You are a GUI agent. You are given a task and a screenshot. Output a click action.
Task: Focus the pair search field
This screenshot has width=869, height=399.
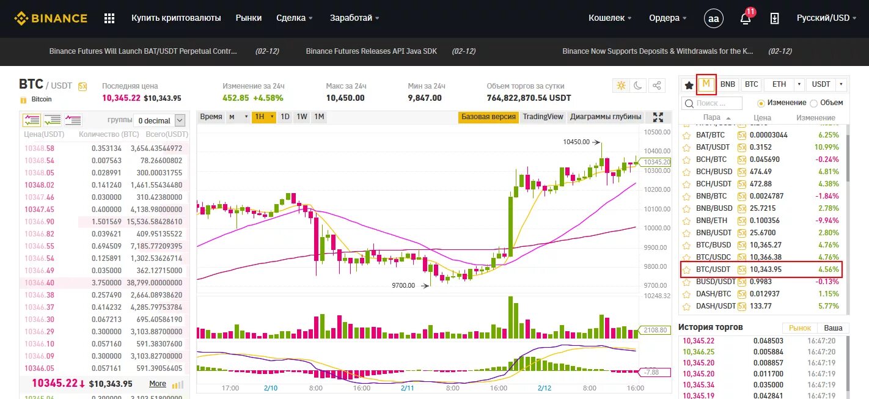(x=712, y=103)
